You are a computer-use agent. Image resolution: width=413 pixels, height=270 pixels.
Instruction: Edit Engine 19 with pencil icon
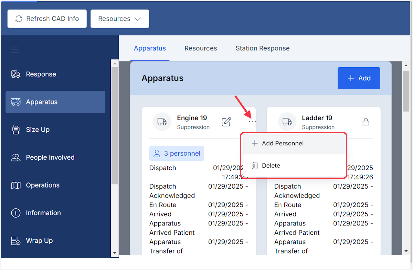(226, 122)
